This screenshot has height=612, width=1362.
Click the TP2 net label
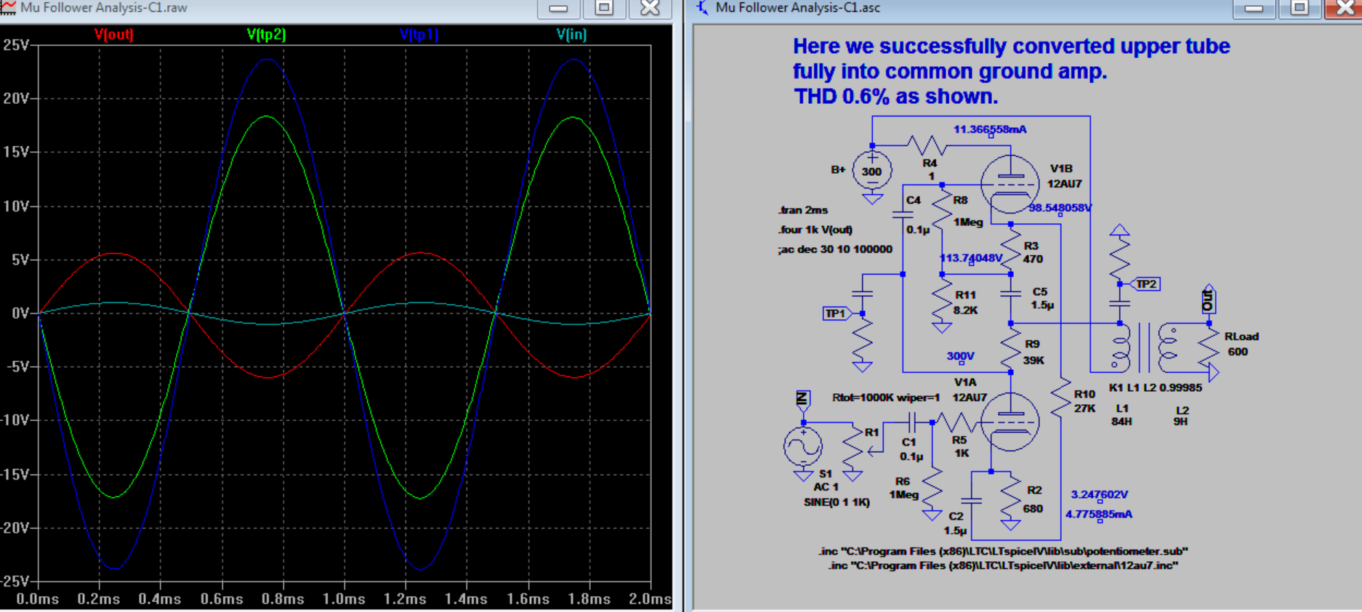[x=1146, y=284]
